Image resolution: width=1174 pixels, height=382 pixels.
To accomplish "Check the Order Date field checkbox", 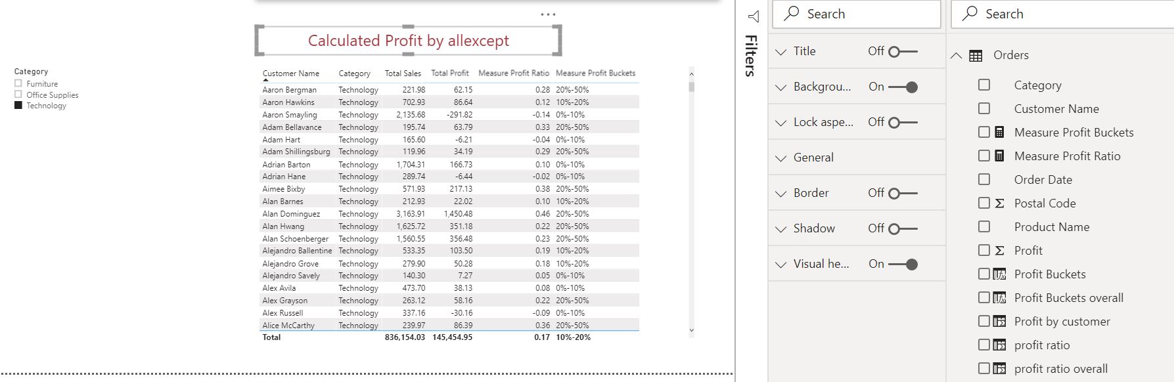I will (984, 179).
